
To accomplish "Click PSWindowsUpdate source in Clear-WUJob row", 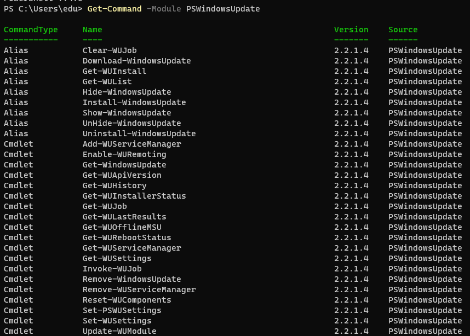I will tap(425, 50).
